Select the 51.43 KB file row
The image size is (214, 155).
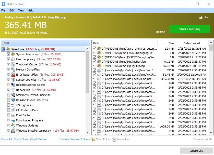[150, 75]
